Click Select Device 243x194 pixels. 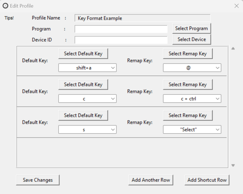click(x=191, y=39)
